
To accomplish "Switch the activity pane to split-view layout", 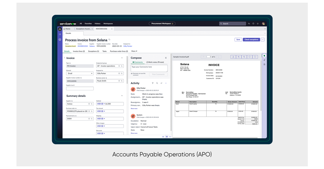I will tap(166, 137).
